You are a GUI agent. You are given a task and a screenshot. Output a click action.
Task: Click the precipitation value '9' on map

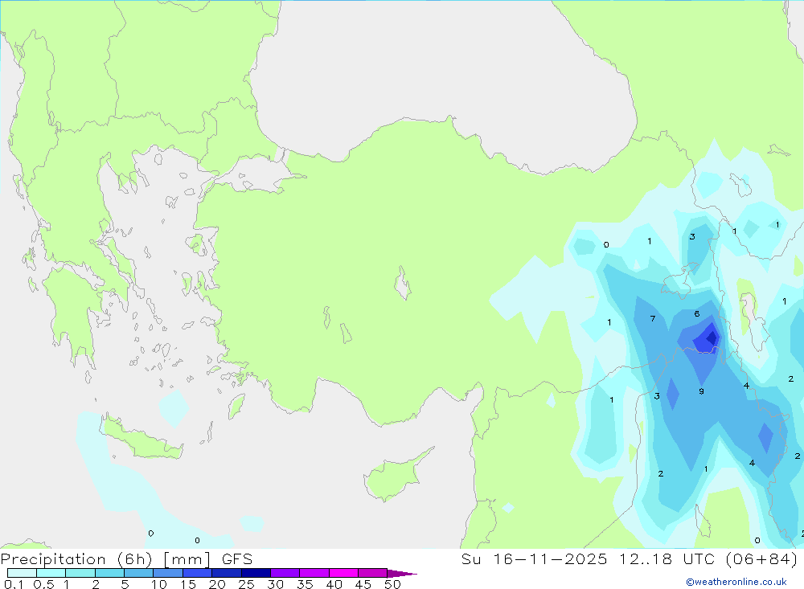click(x=701, y=391)
